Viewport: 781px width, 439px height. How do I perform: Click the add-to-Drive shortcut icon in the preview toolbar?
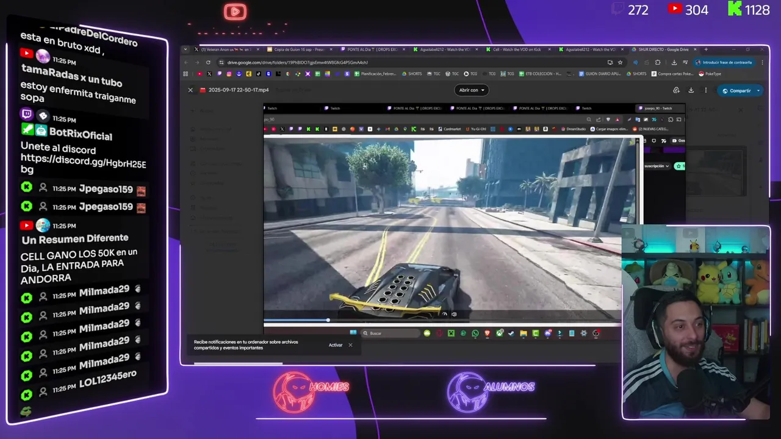point(676,90)
